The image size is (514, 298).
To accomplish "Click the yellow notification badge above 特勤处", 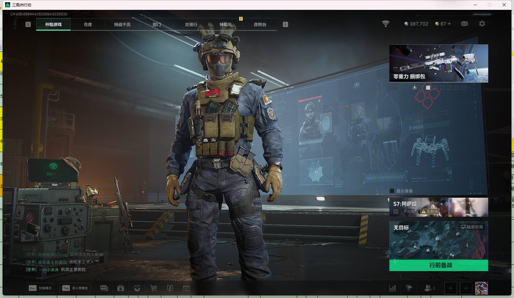I will point(241,19).
